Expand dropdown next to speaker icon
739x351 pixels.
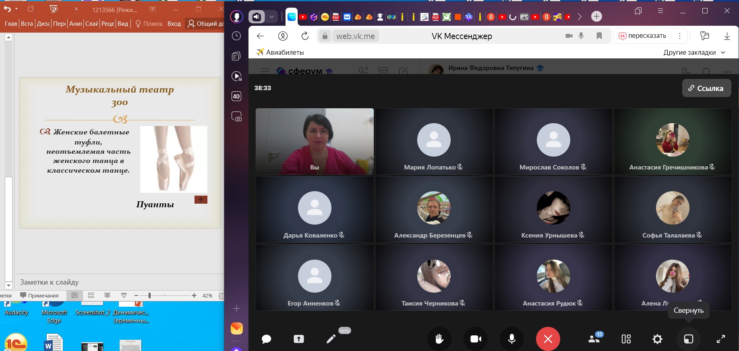point(271,17)
